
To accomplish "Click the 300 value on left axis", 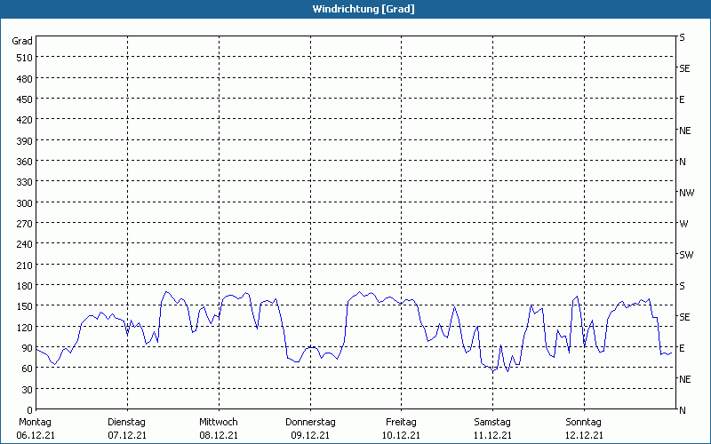I will tap(25, 203).
